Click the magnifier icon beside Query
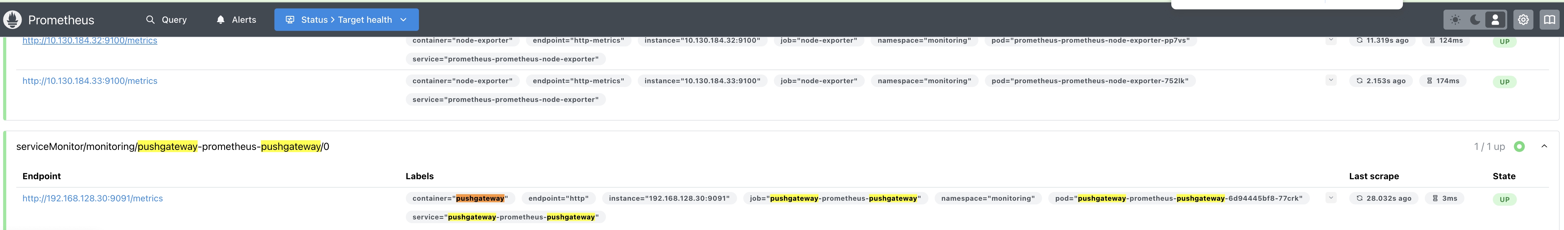Image resolution: width=1564 pixels, height=230 pixels. (x=150, y=19)
